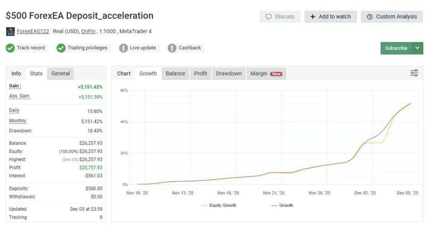Open the Balance chart tab
The height and width of the screenshot is (226, 433).
click(x=175, y=73)
